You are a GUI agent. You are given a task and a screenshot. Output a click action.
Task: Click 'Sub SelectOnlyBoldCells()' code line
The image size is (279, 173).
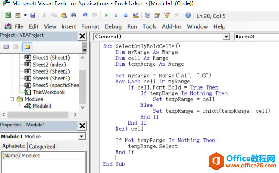point(142,46)
